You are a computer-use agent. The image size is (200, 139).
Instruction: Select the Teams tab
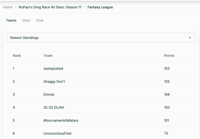coord(11,21)
